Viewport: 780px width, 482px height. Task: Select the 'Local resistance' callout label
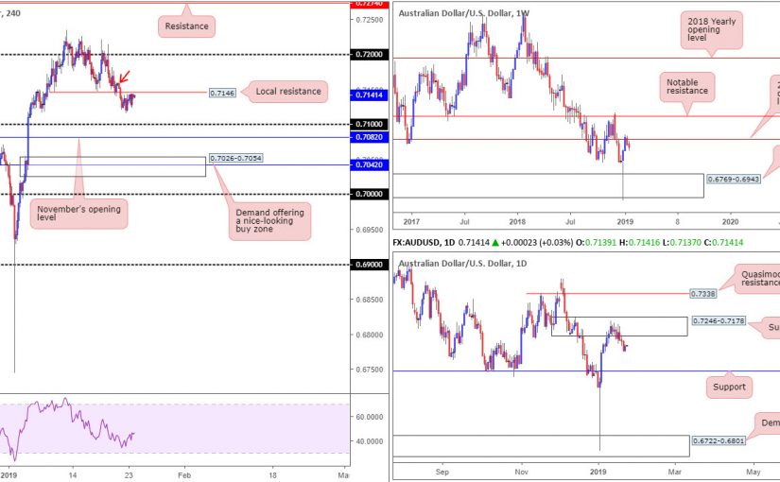287,92
